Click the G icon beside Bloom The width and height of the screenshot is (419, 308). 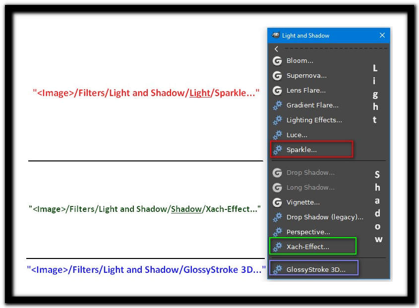(x=277, y=61)
